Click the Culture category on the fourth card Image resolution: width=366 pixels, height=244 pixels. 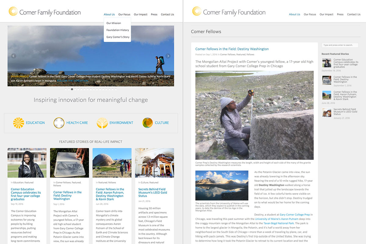tap(145, 183)
